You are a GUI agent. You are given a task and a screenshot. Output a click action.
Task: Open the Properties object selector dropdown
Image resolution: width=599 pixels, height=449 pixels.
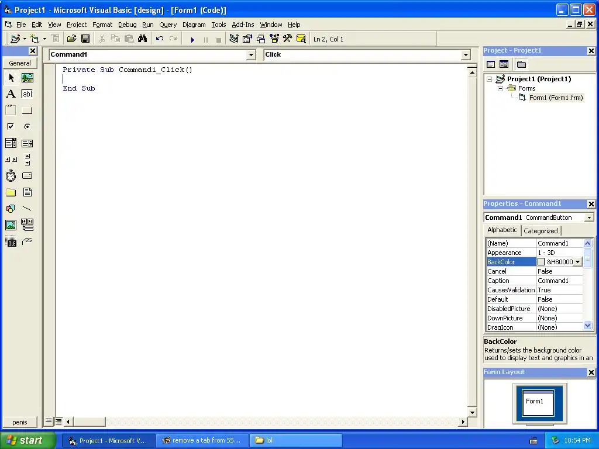589,217
